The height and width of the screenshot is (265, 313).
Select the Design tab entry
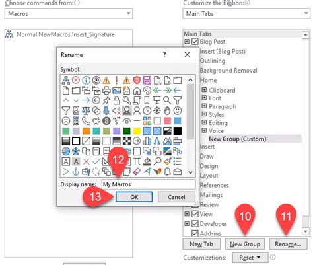(209, 166)
